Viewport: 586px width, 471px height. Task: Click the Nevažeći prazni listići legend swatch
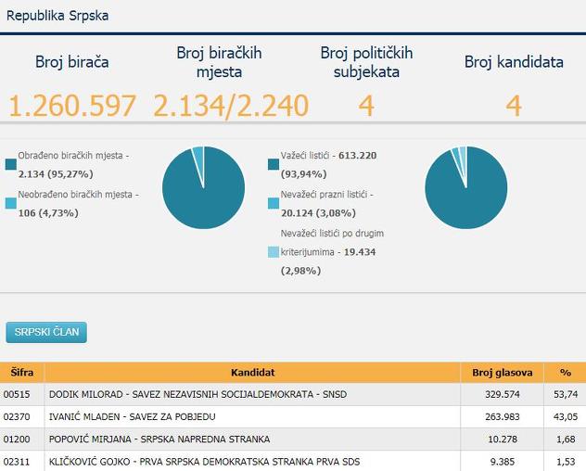point(274,203)
